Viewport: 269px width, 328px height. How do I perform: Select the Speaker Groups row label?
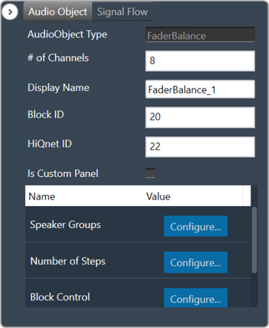[x=65, y=225]
